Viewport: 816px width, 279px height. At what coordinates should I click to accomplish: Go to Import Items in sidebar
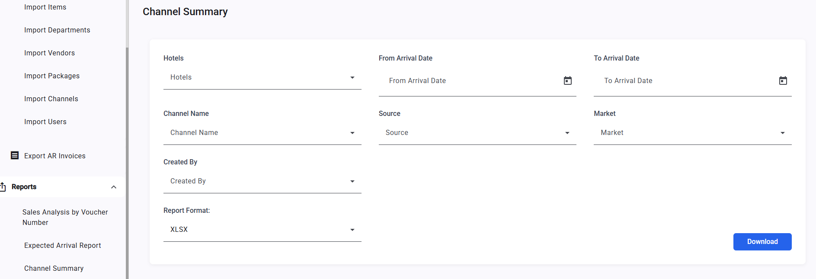(45, 7)
